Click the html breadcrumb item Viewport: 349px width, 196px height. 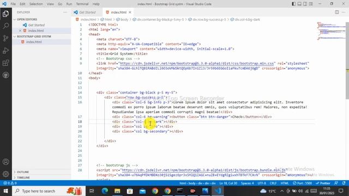[108, 20]
